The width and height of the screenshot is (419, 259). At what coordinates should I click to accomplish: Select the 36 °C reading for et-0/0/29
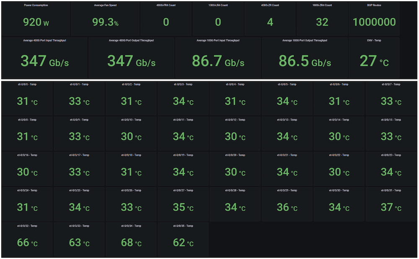click(287, 207)
